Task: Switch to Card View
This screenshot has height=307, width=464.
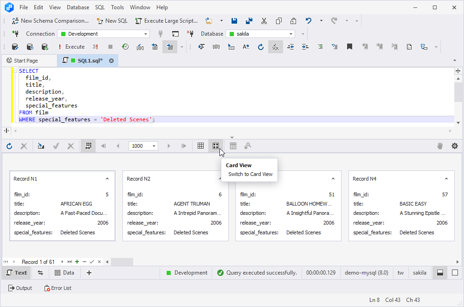Action: [x=216, y=146]
